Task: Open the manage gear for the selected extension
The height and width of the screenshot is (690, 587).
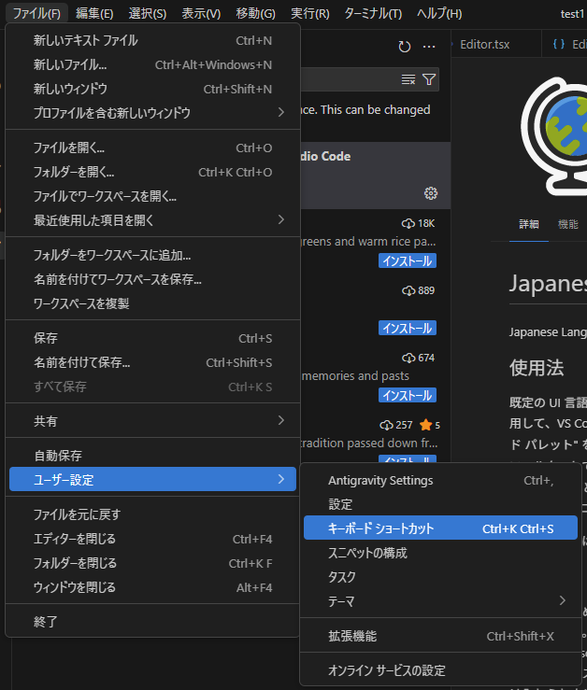Action: 431,193
